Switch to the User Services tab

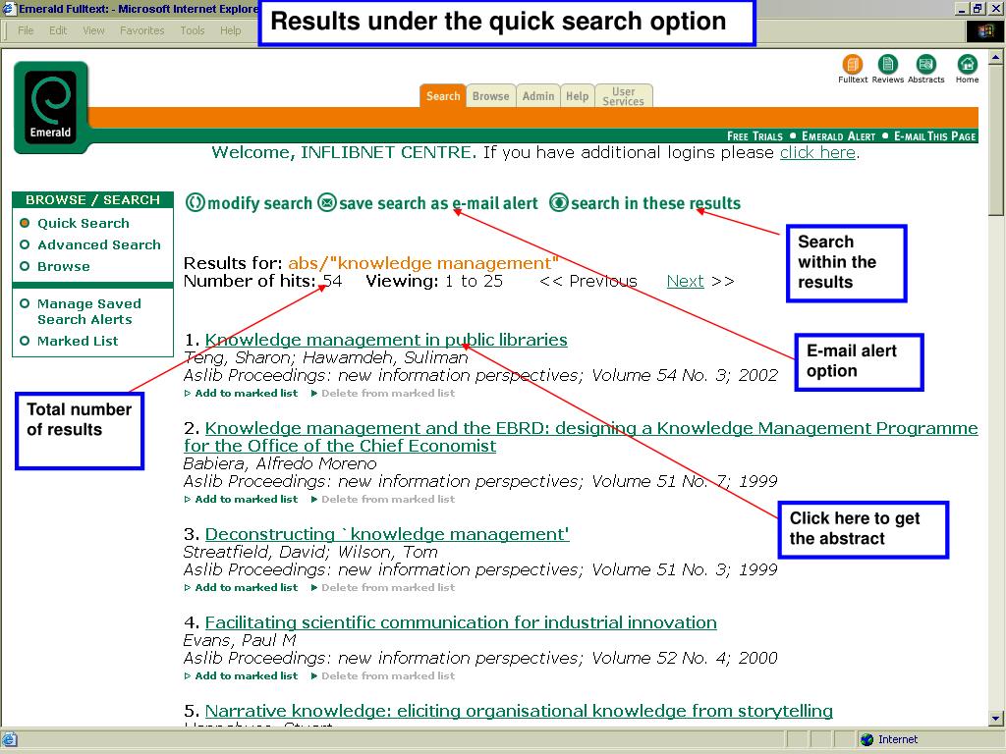tap(624, 96)
